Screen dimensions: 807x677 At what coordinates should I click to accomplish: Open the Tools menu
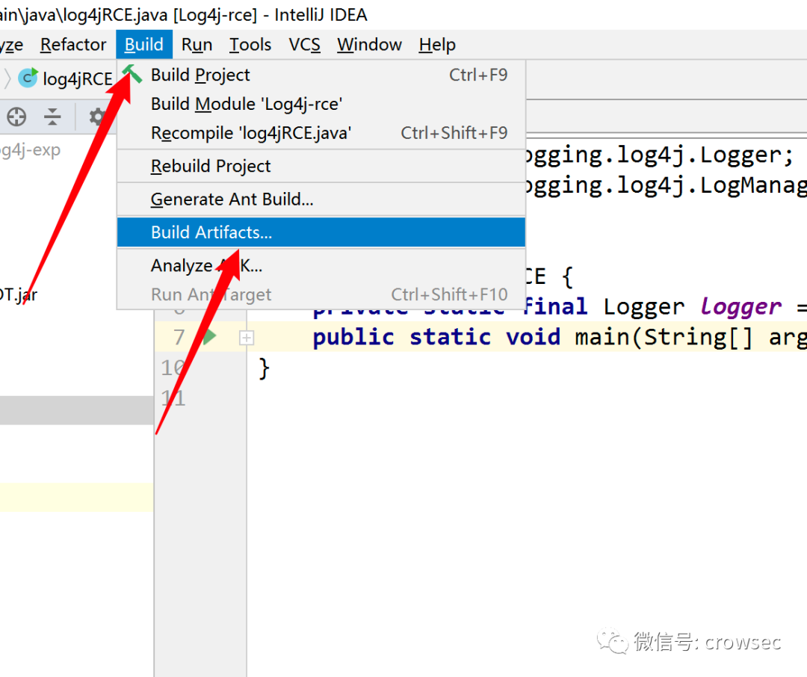click(250, 45)
